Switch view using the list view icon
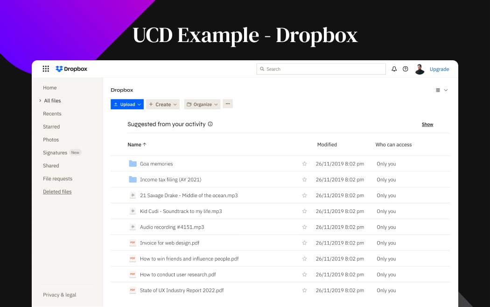The height and width of the screenshot is (307, 490). click(438, 90)
